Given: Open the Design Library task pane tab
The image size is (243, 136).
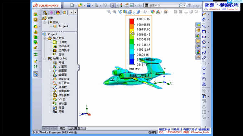Looking at the screenshot, I should pos(198,36).
